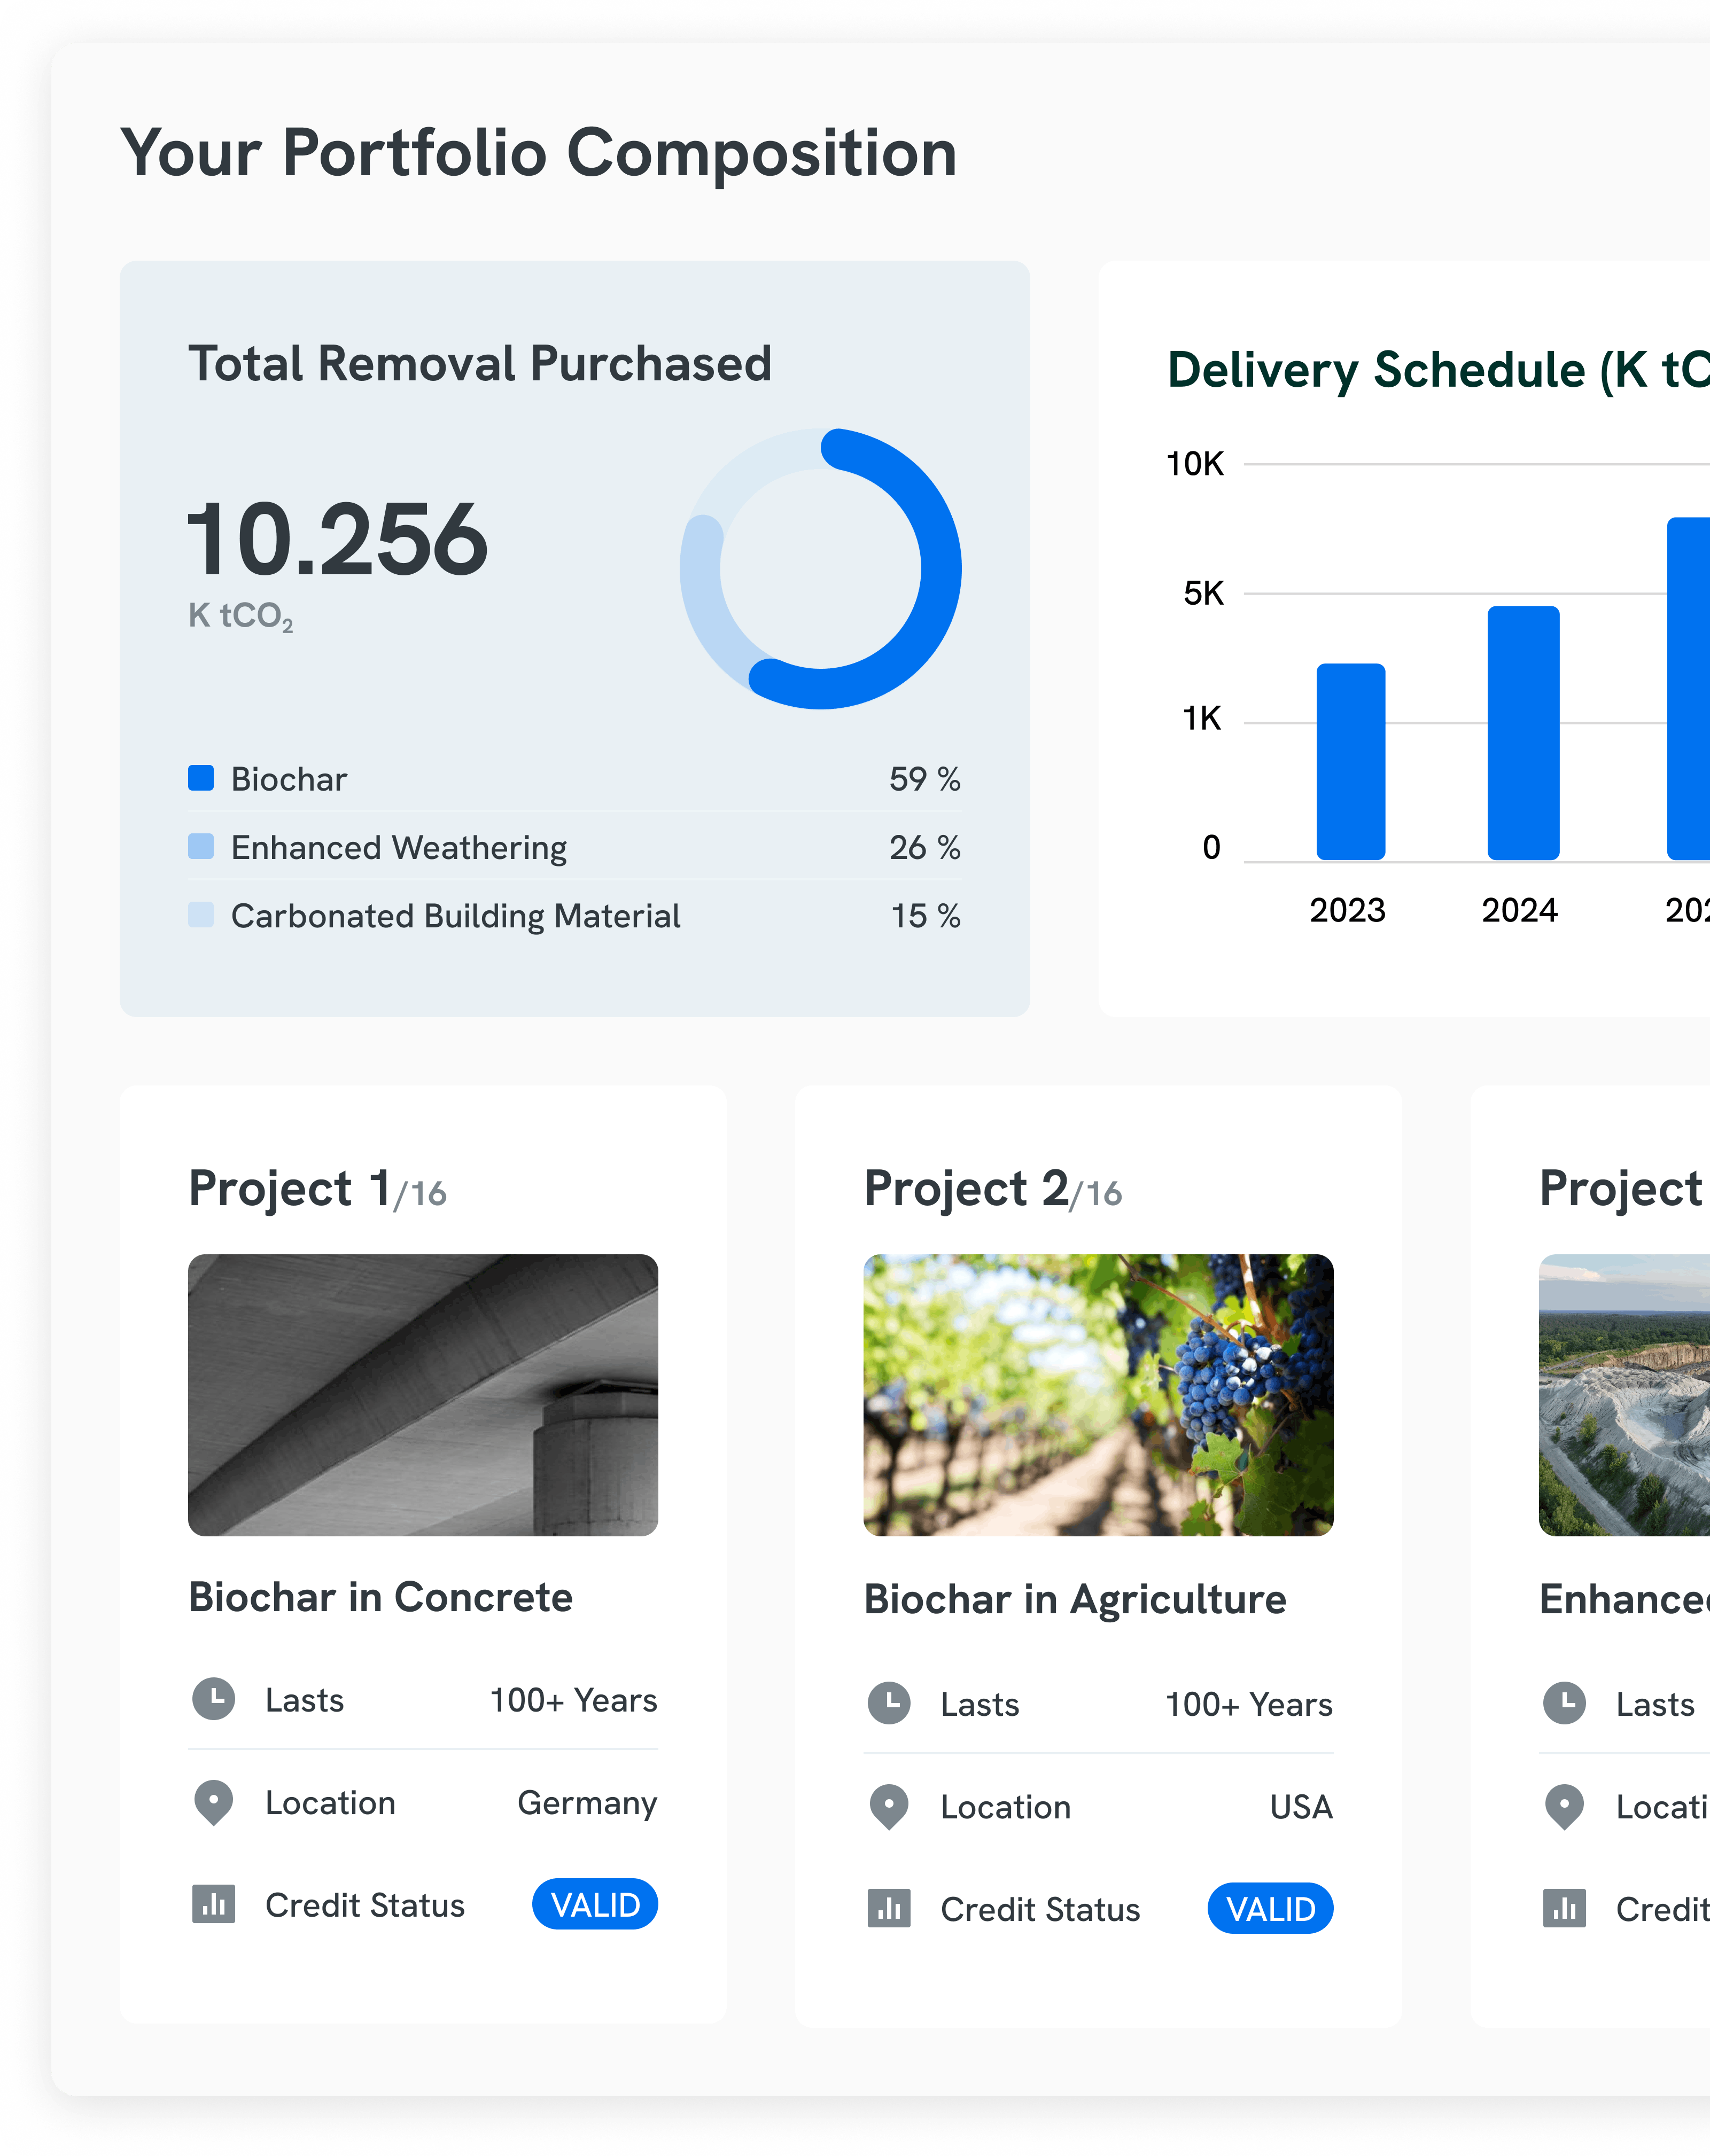
Task: Click the Enhanced Weathering legend swatch
Action: 201,847
